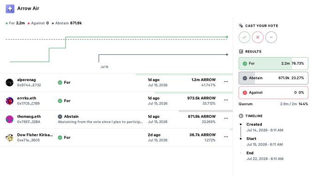
Task: Click For check icon in errrks.eth row
Action: 60,101
